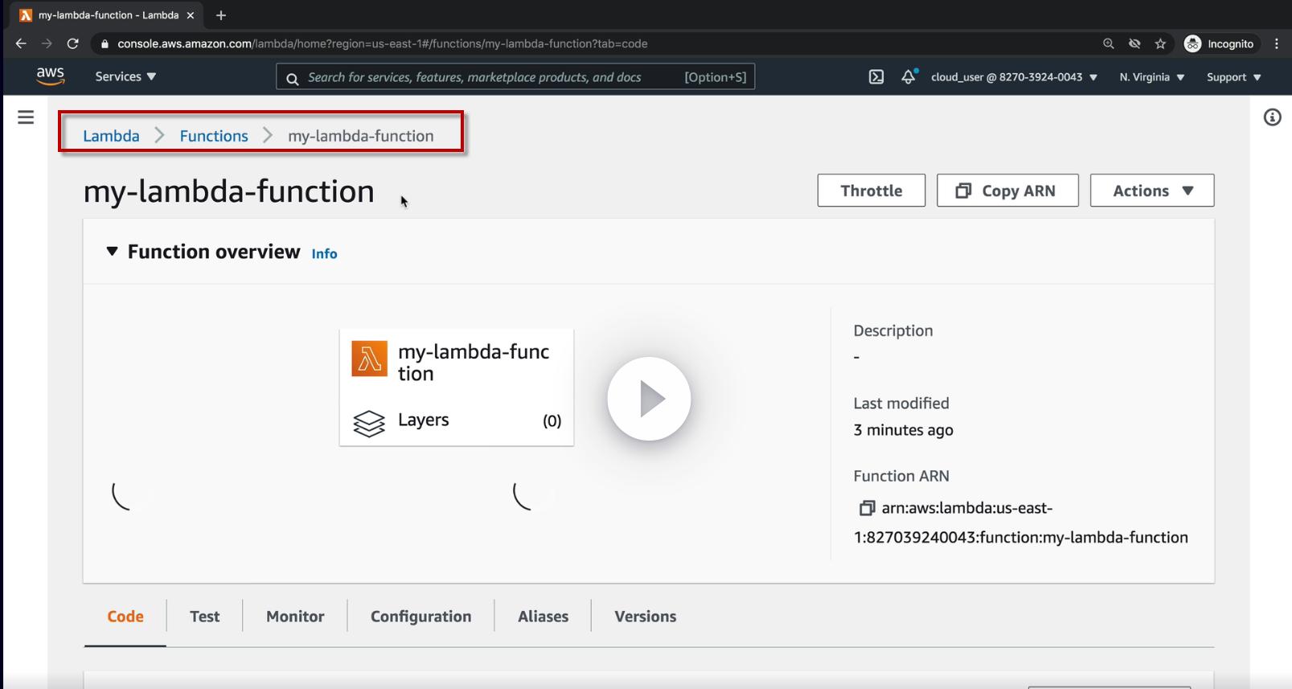Open the Layers entry in overview
Screen dimensions: 1292x689
point(424,420)
